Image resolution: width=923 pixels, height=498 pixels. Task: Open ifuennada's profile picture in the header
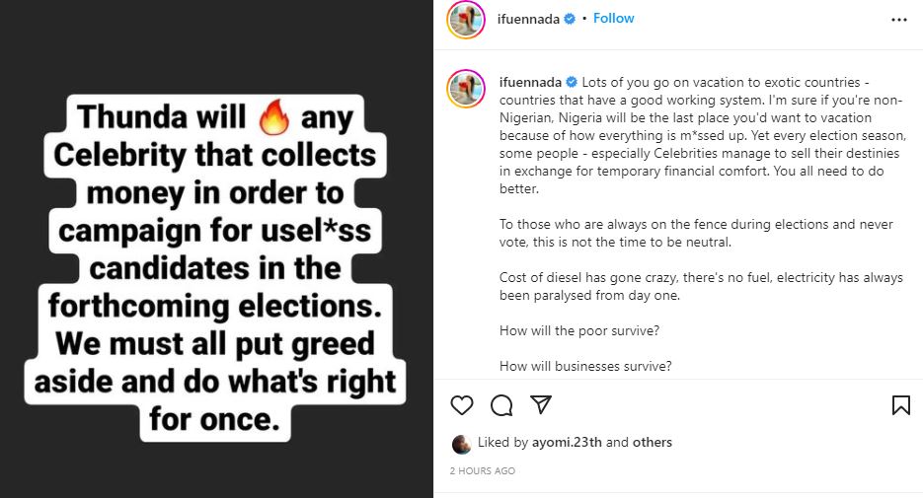(x=466, y=20)
